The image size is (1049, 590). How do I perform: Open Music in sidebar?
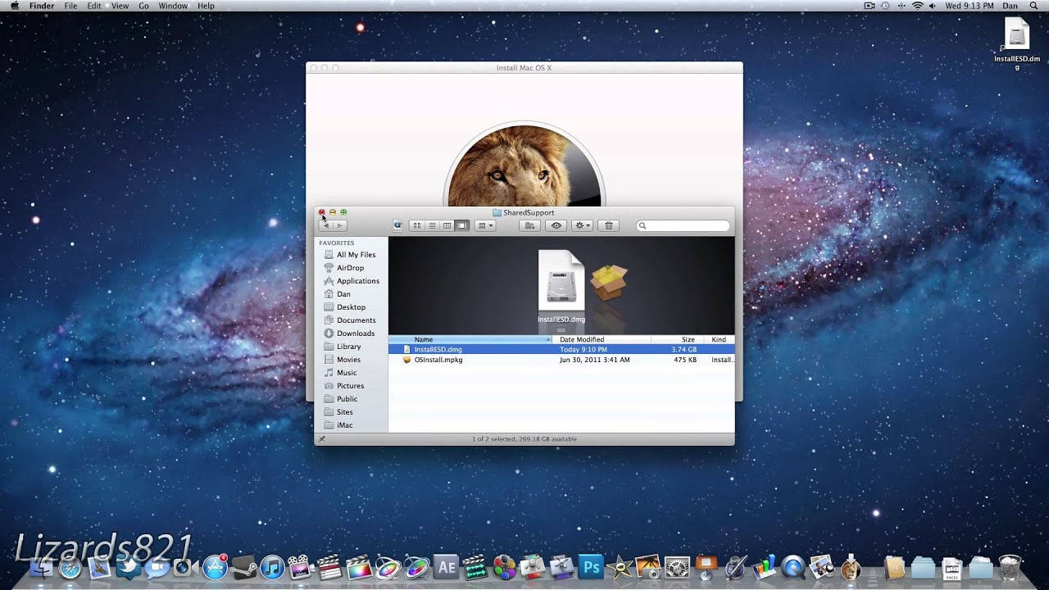click(340, 373)
